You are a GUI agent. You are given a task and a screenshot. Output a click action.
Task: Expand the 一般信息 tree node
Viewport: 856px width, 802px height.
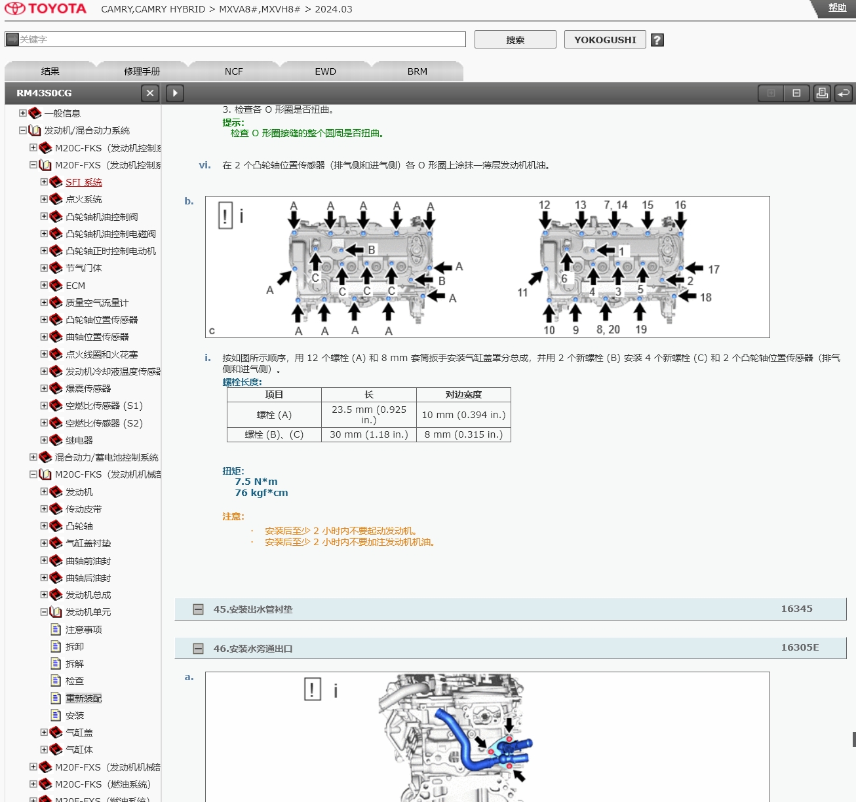[23, 113]
